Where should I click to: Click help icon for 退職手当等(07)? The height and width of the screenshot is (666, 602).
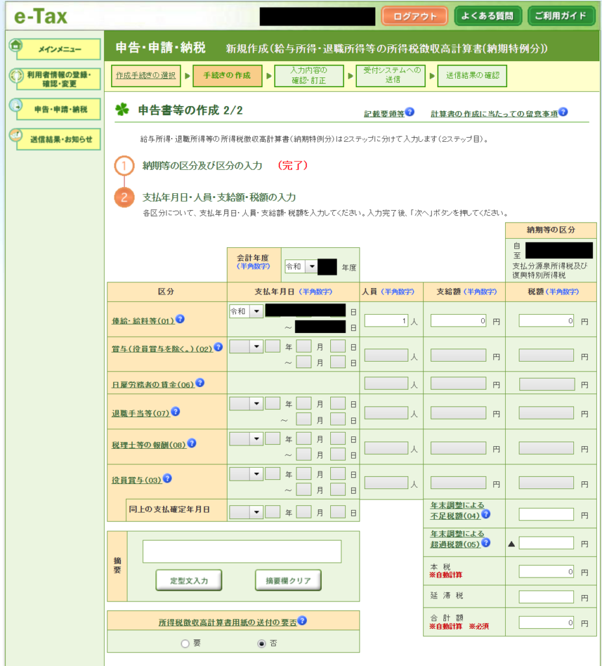176,411
